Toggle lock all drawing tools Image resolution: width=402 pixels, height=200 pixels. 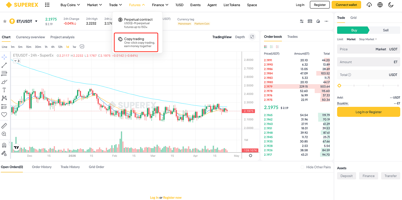(4, 153)
